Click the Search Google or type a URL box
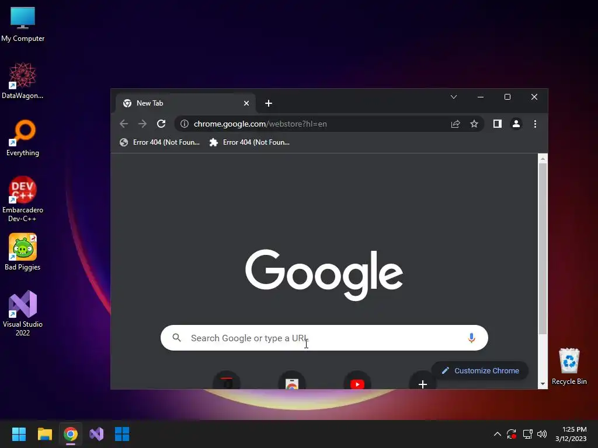The width and height of the screenshot is (598, 448). pos(324,338)
